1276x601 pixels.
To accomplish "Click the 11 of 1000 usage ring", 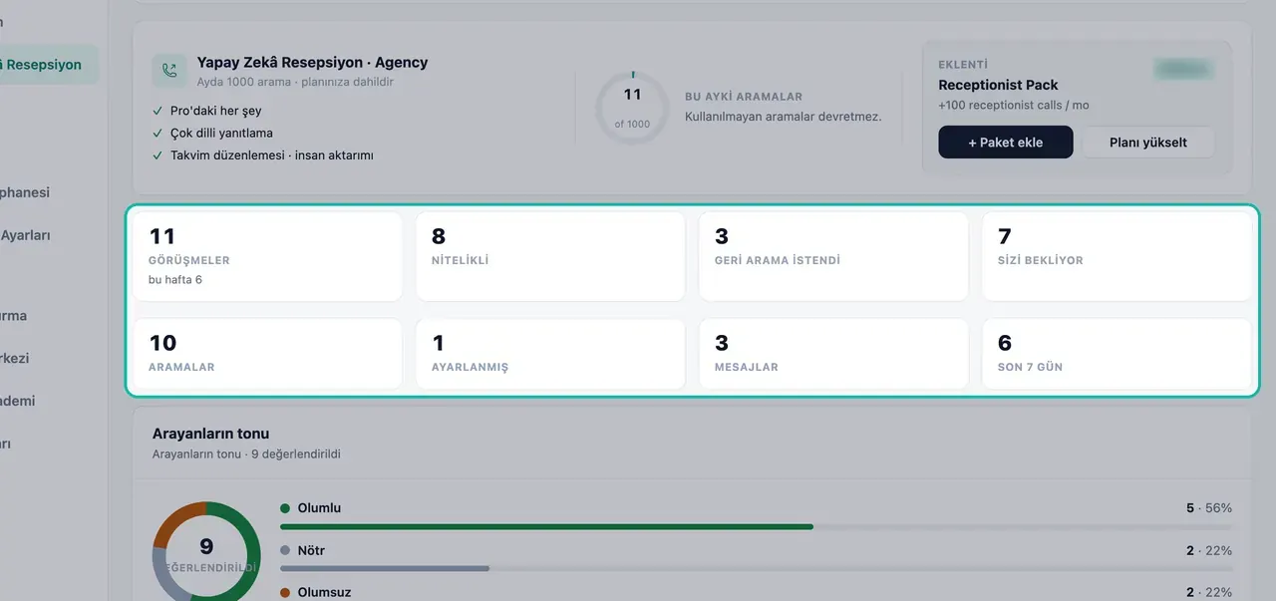I will [x=632, y=108].
